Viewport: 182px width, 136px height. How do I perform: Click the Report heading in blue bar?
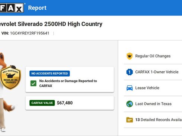(37, 8)
